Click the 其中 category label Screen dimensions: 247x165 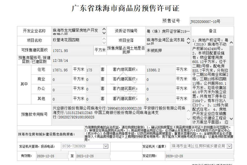pyautogui.click(x=24, y=84)
